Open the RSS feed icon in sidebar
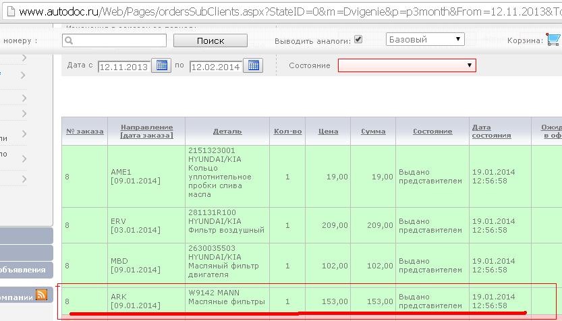Viewport: 562px width, 321px height. coord(41,295)
